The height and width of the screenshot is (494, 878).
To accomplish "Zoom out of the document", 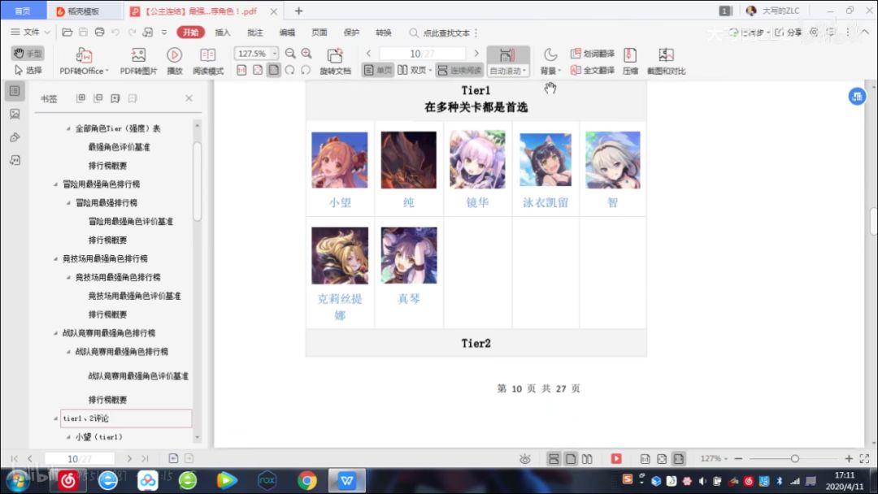I will click(290, 53).
